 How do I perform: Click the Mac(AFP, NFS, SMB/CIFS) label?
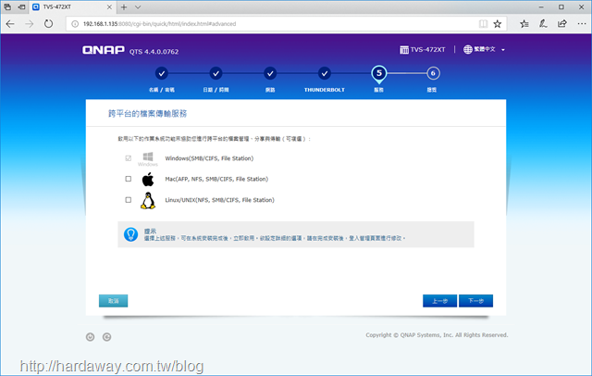tap(216, 179)
